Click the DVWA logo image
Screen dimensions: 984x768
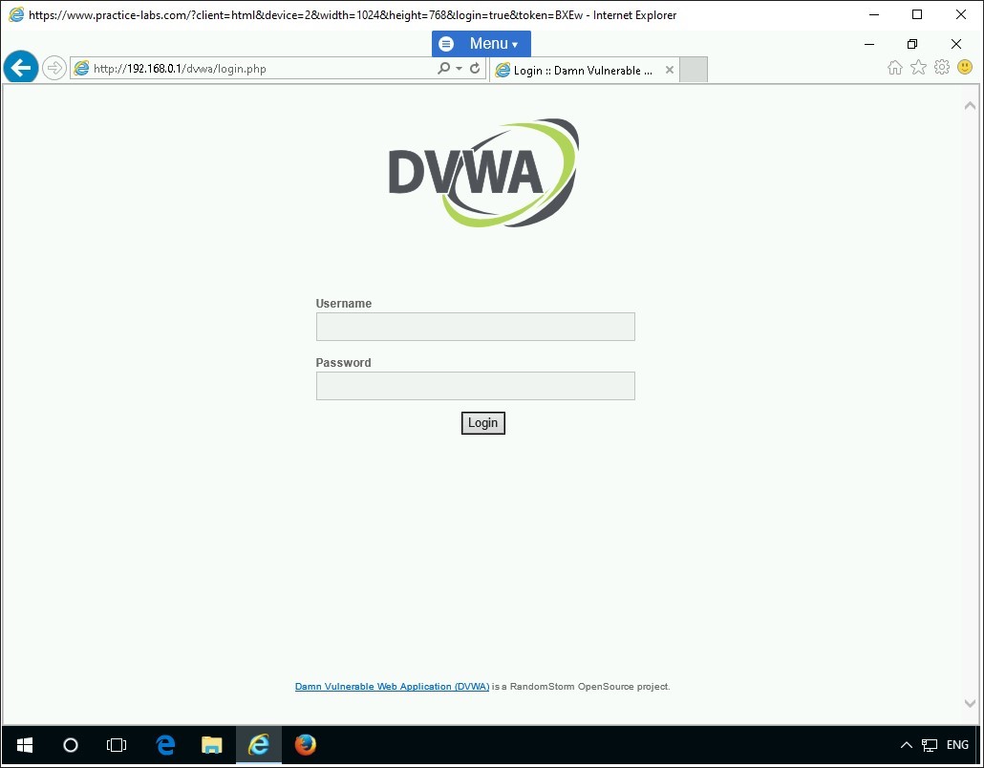(x=483, y=173)
